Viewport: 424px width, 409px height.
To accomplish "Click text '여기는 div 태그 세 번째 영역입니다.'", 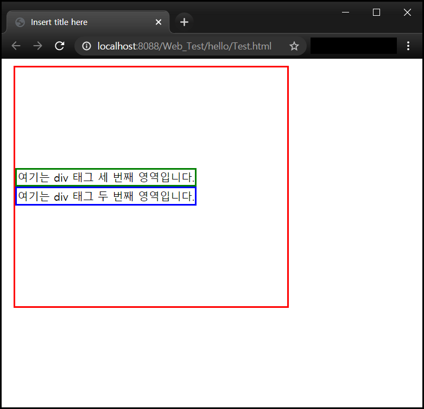I will tap(106, 177).
